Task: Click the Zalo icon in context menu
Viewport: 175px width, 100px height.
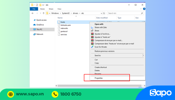Action: point(92,27)
